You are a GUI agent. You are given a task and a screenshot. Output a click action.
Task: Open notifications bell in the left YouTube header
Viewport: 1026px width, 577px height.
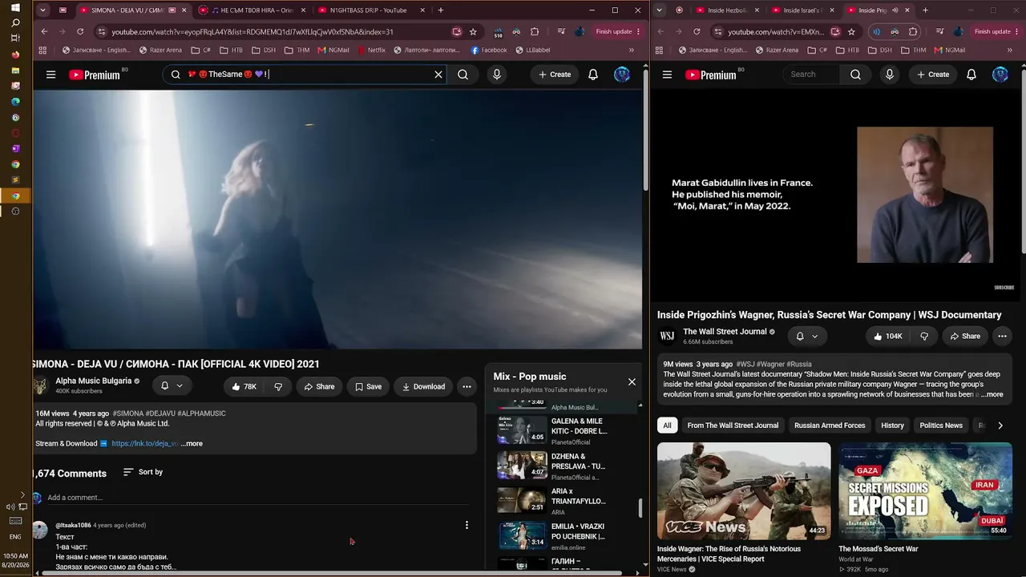pos(593,75)
